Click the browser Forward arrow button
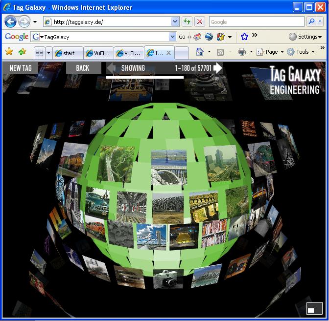Image resolution: width=329 pixels, height=321 pixels. coord(24,21)
